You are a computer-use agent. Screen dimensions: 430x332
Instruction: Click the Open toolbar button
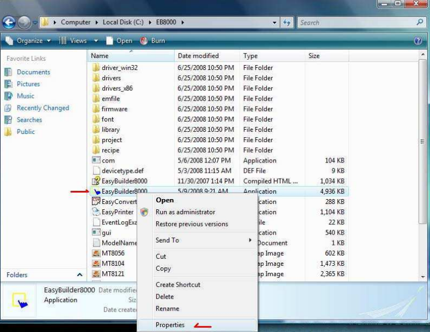coord(119,41)
